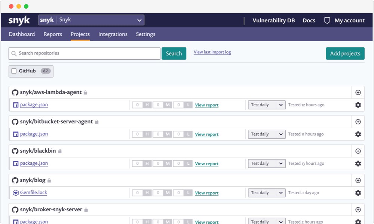
Task: Click plus icon on snyk/broker-snyk-server row
Action: point(358,209)
